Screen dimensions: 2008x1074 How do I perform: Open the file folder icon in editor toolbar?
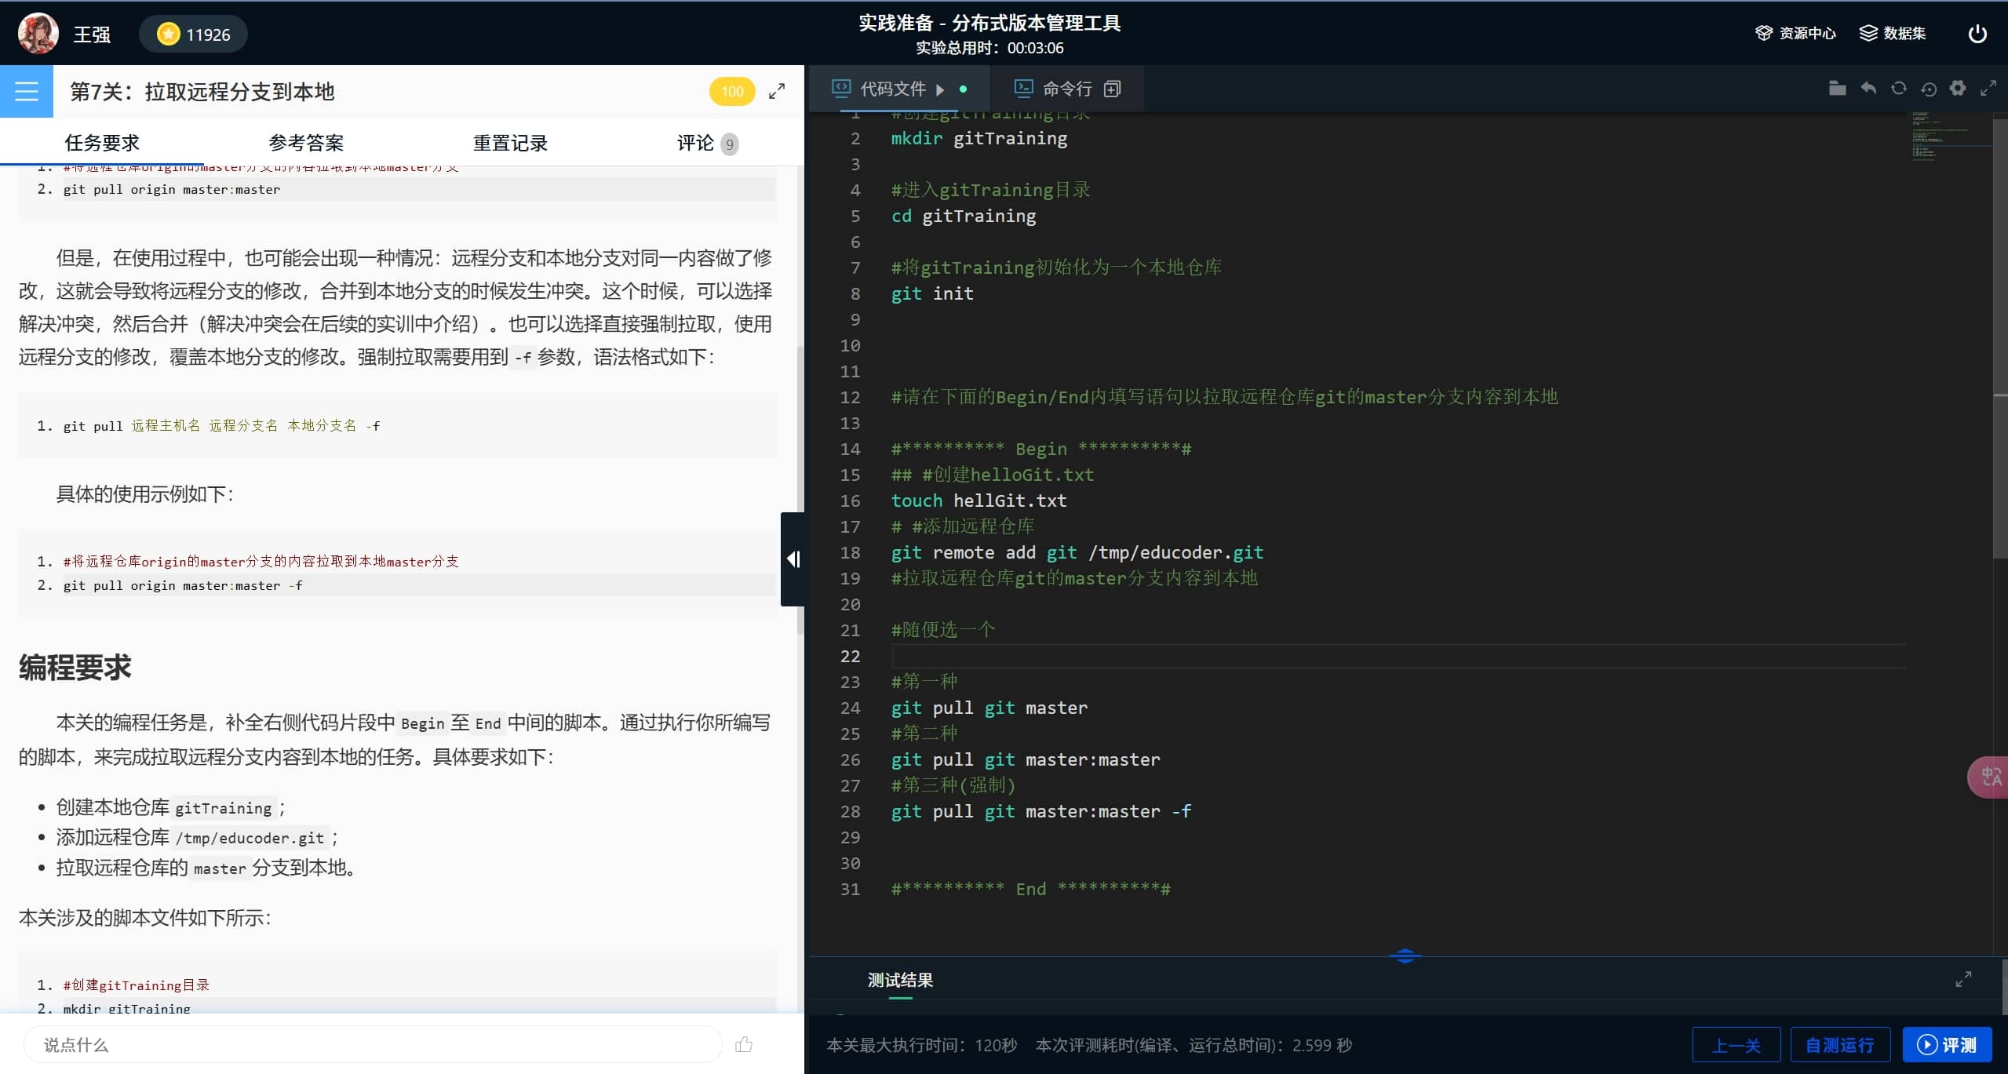coord(1837,88)
